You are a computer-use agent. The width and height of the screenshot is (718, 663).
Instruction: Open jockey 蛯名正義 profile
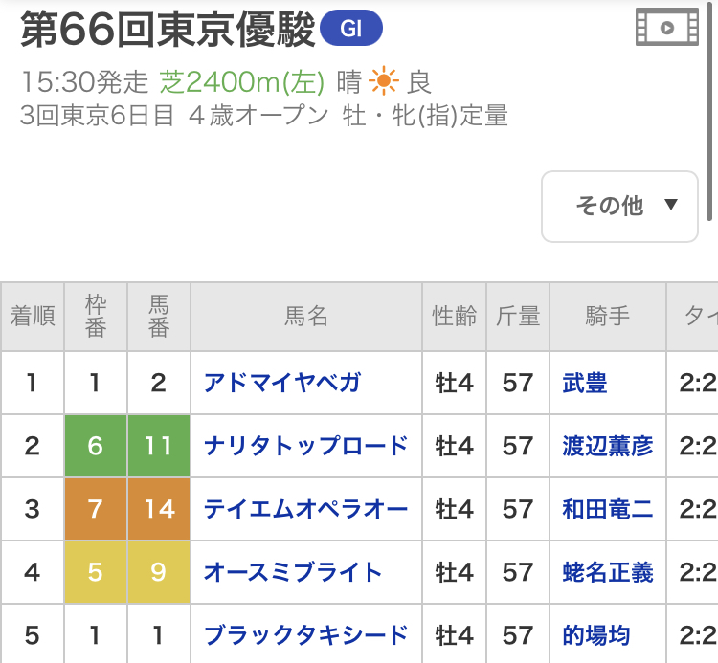tap(608, 572)
